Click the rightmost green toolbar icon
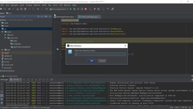This screenshot has width=193, height=109. (x=112, y=9)
